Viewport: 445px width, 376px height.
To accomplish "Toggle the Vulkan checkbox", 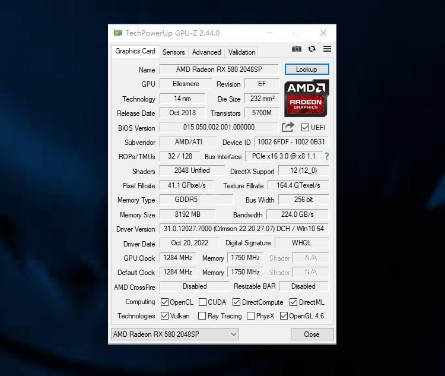I will [x=164, y=316].
